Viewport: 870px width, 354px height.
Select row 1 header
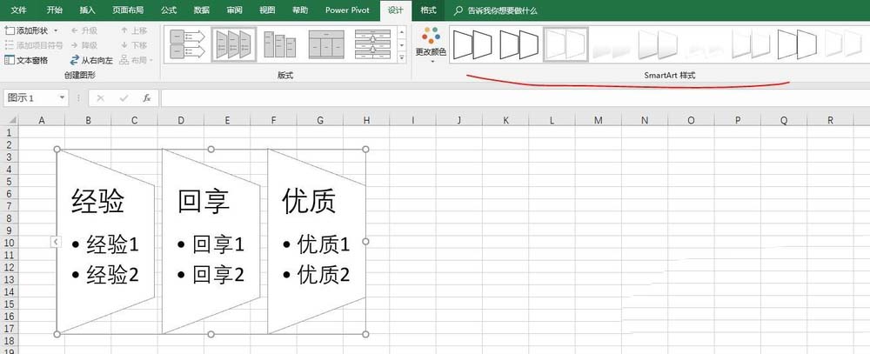[x=9, y=132]
